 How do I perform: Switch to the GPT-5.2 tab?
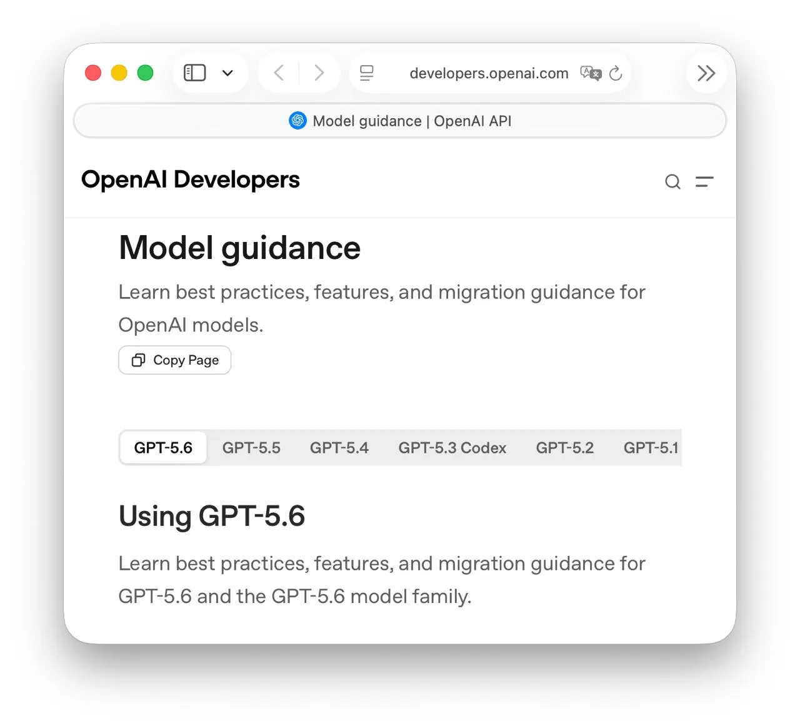pos(565,448)
